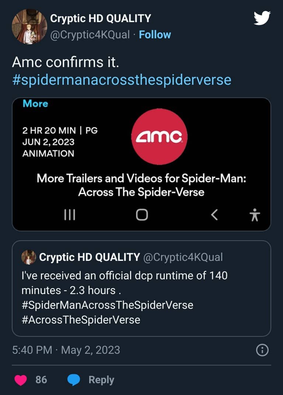The image size is (283, 395).
Task: Click the Cryptic HD QUALITY display name
Action: click(x=100, y=18)
